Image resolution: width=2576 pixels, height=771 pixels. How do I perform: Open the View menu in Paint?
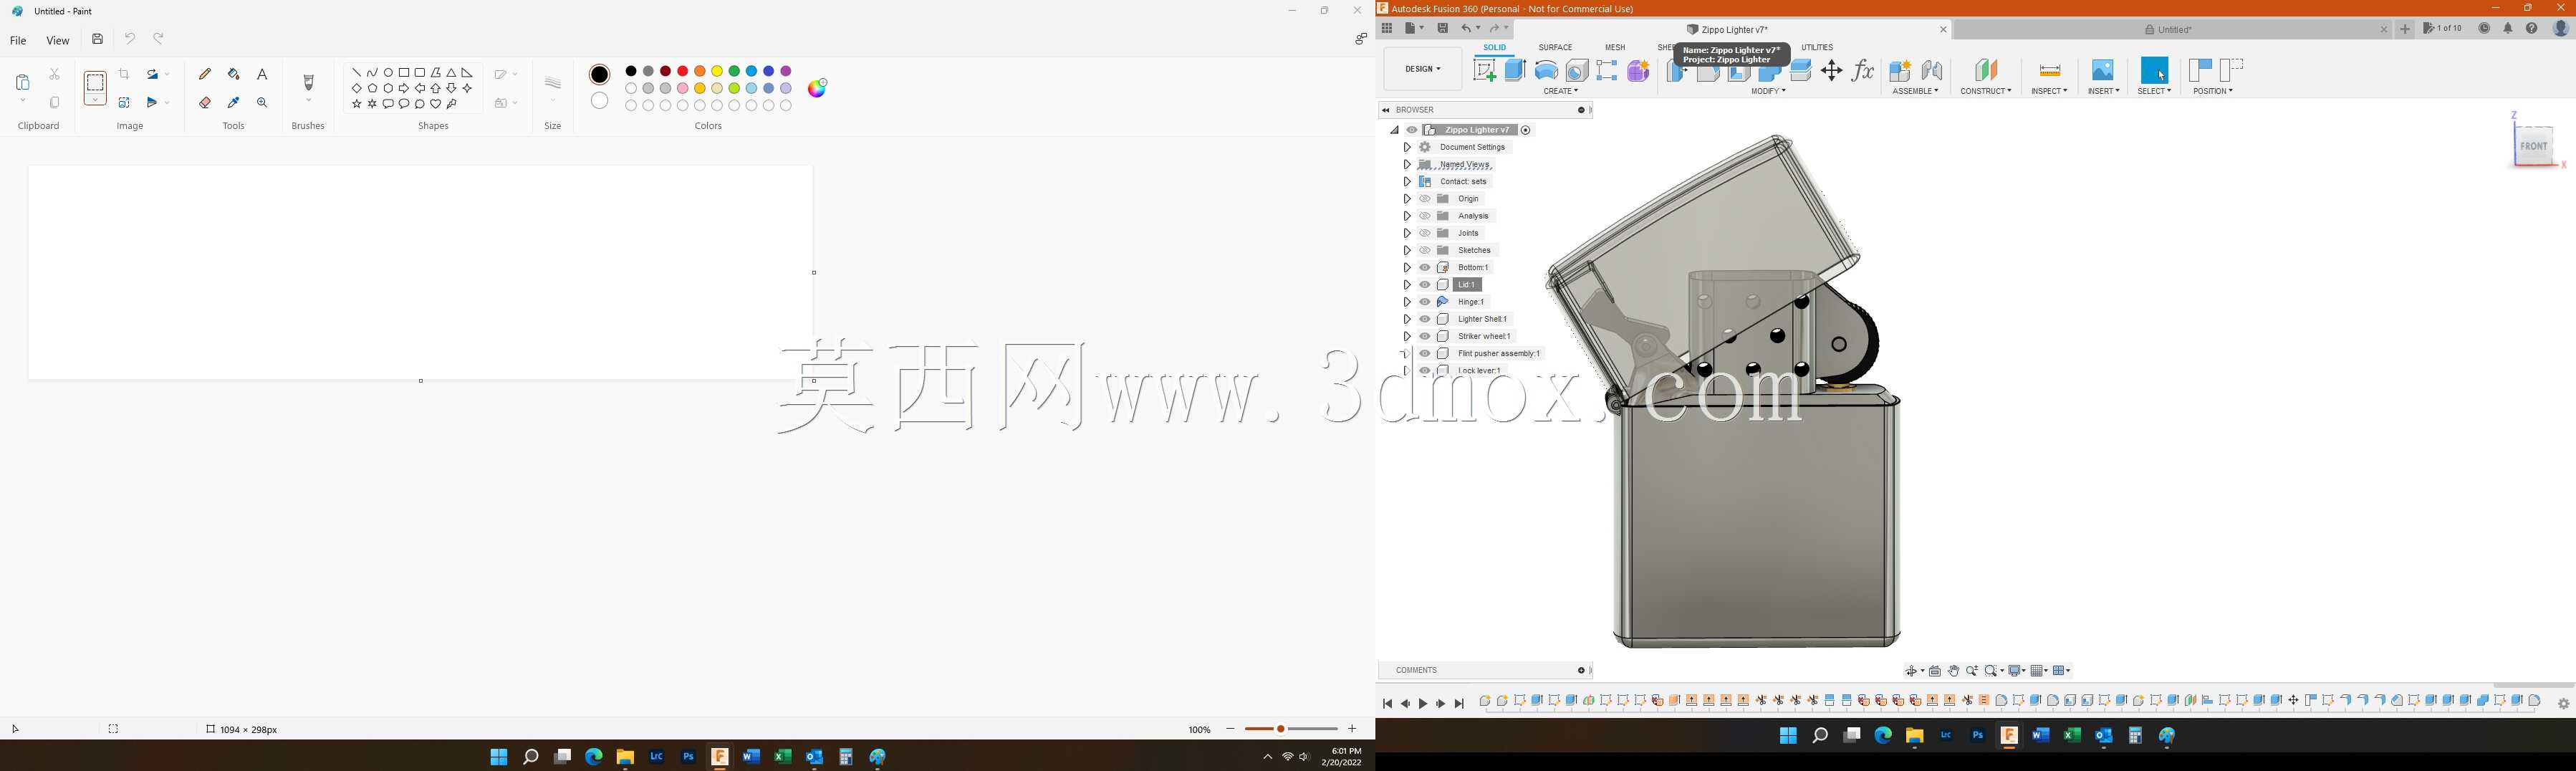pyautogui.click(x=58, y=41)
